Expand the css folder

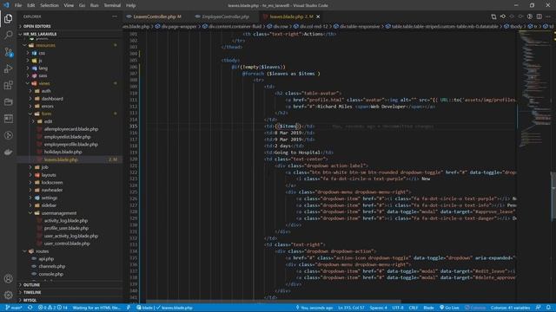tap(42, 53)
